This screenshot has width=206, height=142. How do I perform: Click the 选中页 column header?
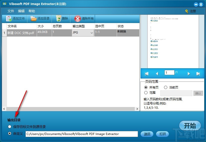coord(105,26)
